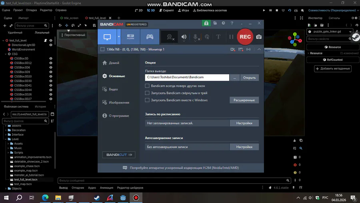The image size is (360, 203).
Task: Take a screenshot with Bandicam camera icon
Action: [x=259, y=37]
